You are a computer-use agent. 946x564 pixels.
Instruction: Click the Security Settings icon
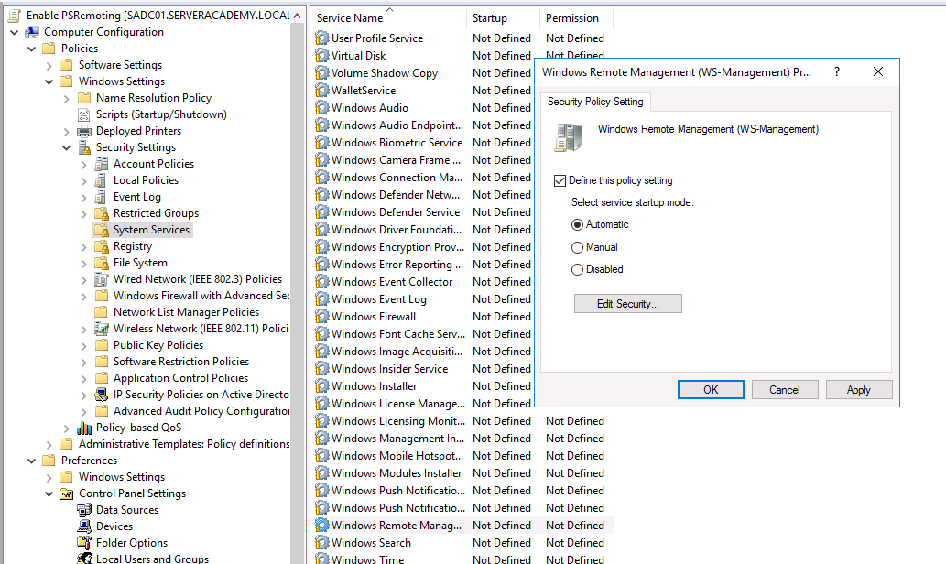pos(84,147)
